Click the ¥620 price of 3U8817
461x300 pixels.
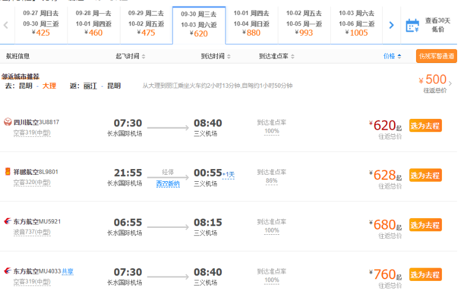point(386,126)
